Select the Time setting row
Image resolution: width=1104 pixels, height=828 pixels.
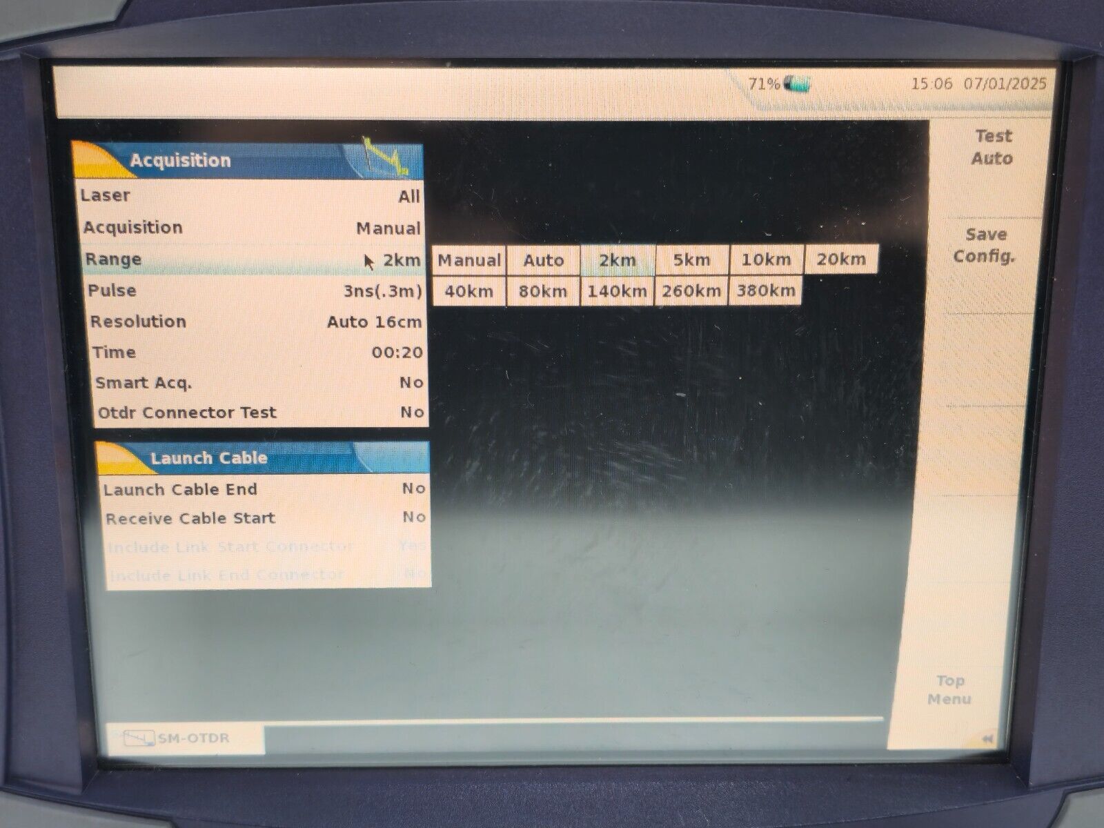click(x=257, y=353)
